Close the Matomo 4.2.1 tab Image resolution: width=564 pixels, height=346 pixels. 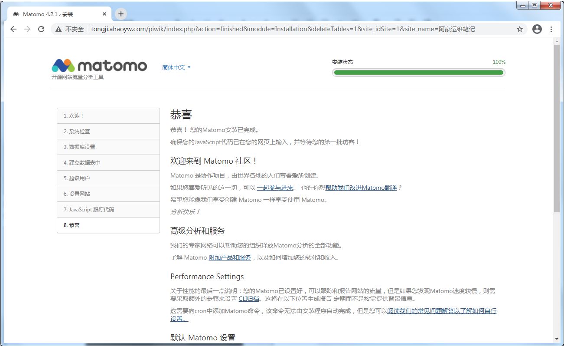pyautogui.click(x=104, y=14)
